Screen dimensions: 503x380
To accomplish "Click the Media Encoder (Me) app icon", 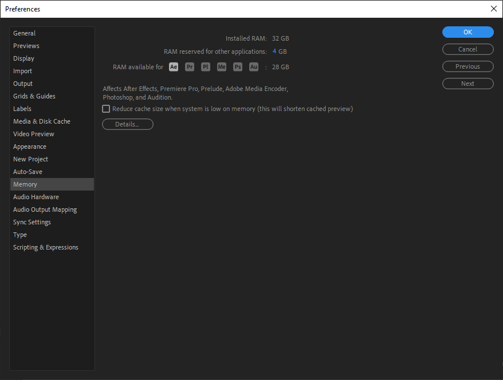I will pos(222,66).
